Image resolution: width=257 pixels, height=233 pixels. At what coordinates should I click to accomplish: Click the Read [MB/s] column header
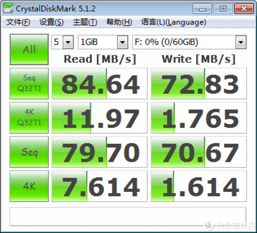(x=100, y=59)
